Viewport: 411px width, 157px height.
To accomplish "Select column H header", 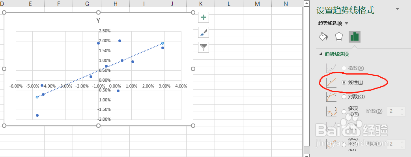I will tap(116, 4).
